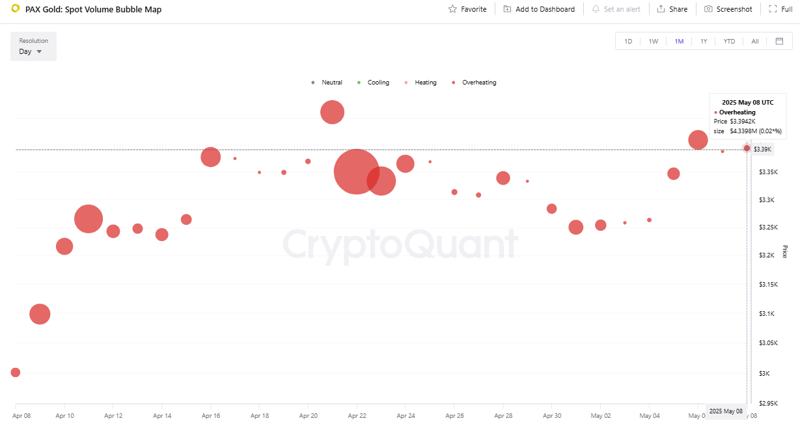Click the Add to Dashboard icon
Viewport: 800px width, 427px height.
pyautogui.click(x=507, y=9)
